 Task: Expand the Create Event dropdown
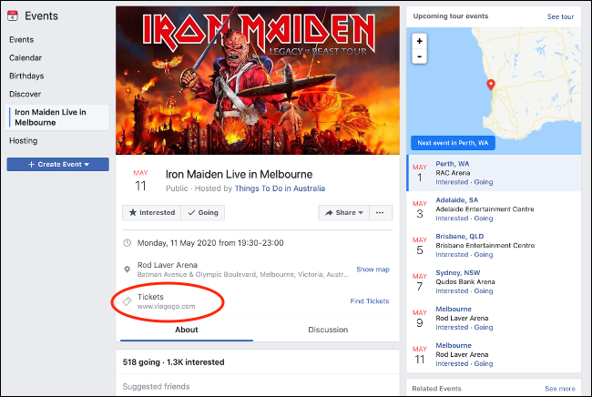[57, 164]
